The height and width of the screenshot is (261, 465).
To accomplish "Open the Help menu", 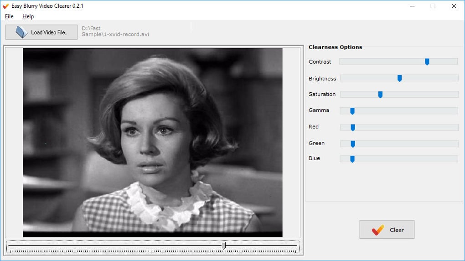I will (28, 16).
